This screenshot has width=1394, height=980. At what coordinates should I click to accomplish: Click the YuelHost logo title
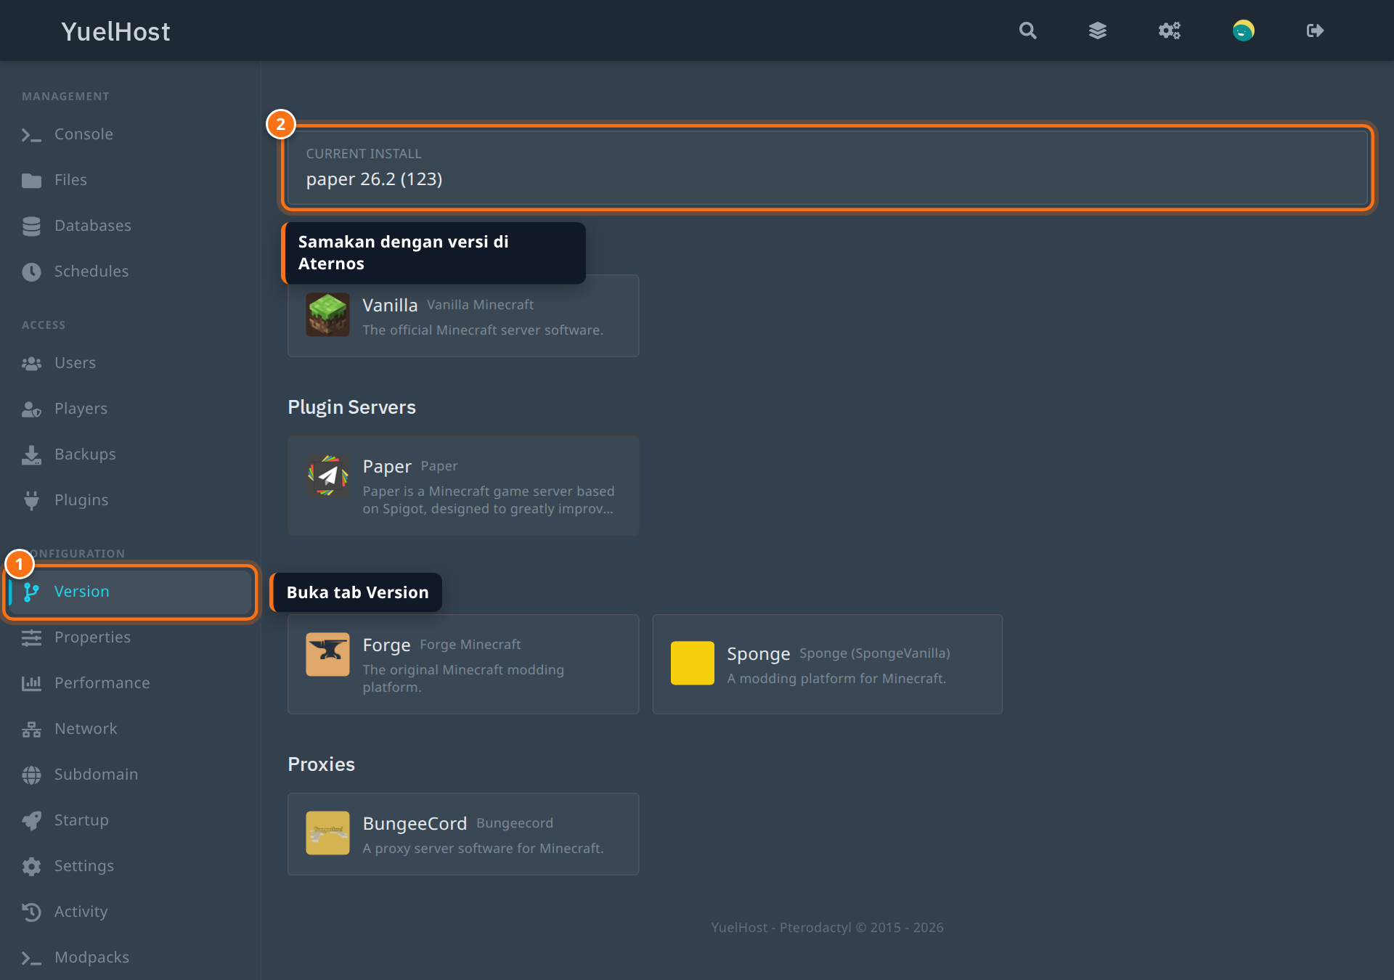[115, 31]
